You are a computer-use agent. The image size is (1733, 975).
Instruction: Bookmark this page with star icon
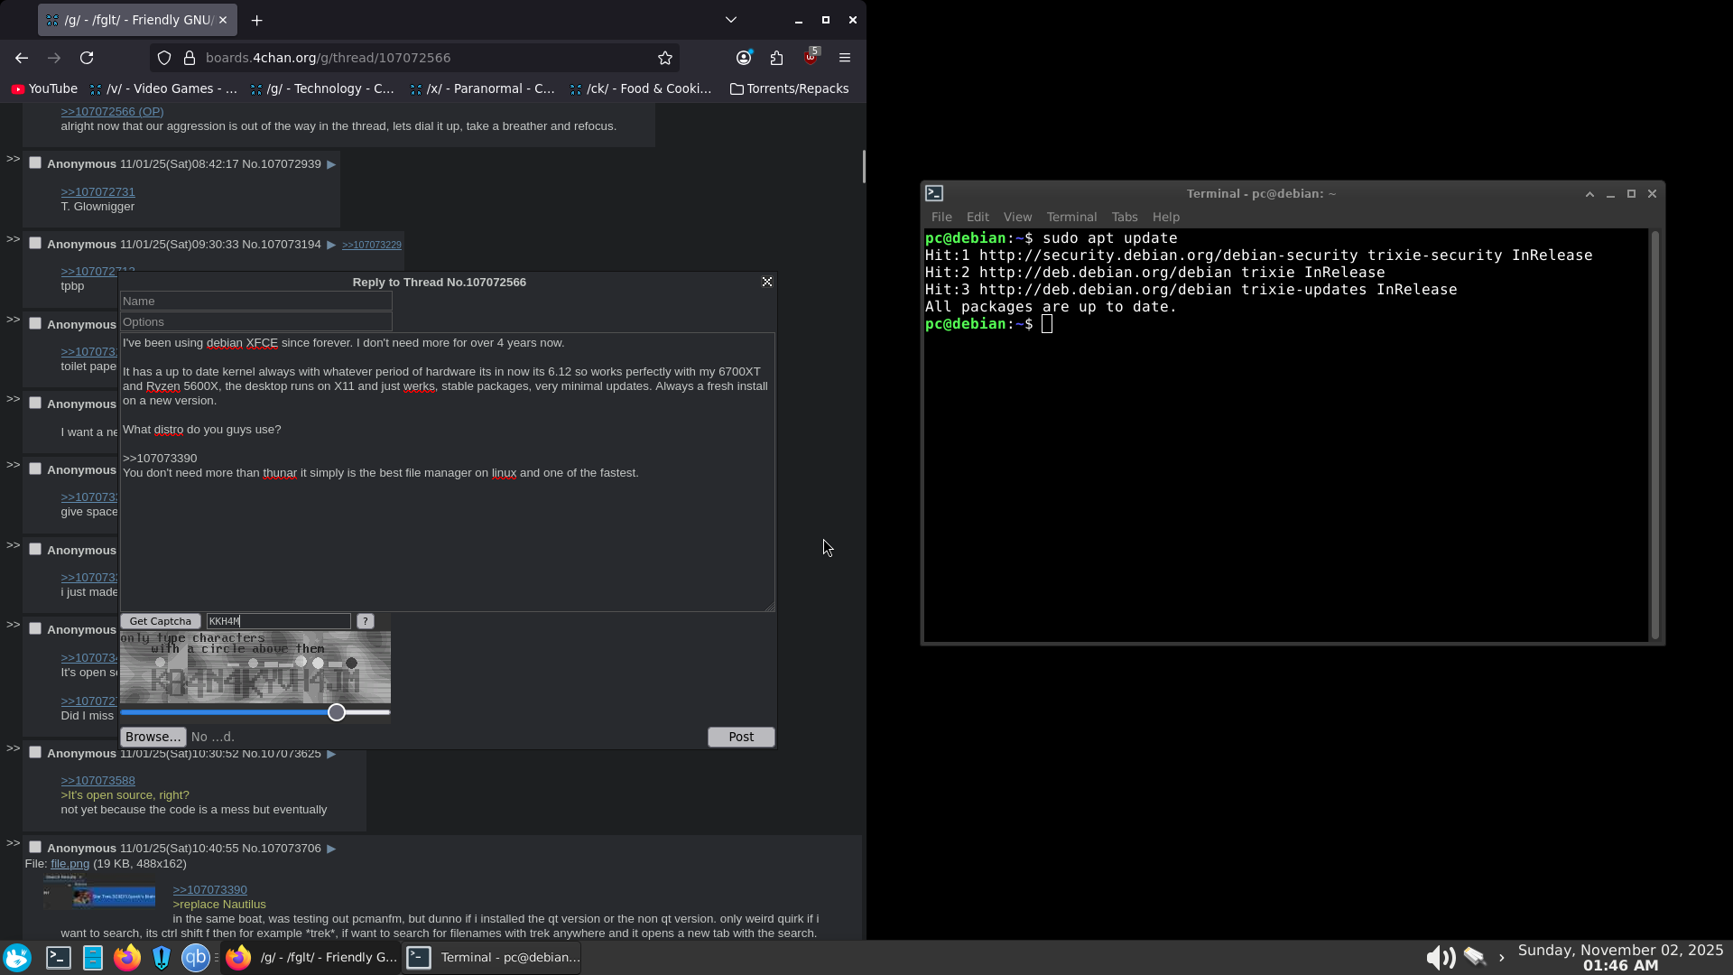[x=665, y=58]
